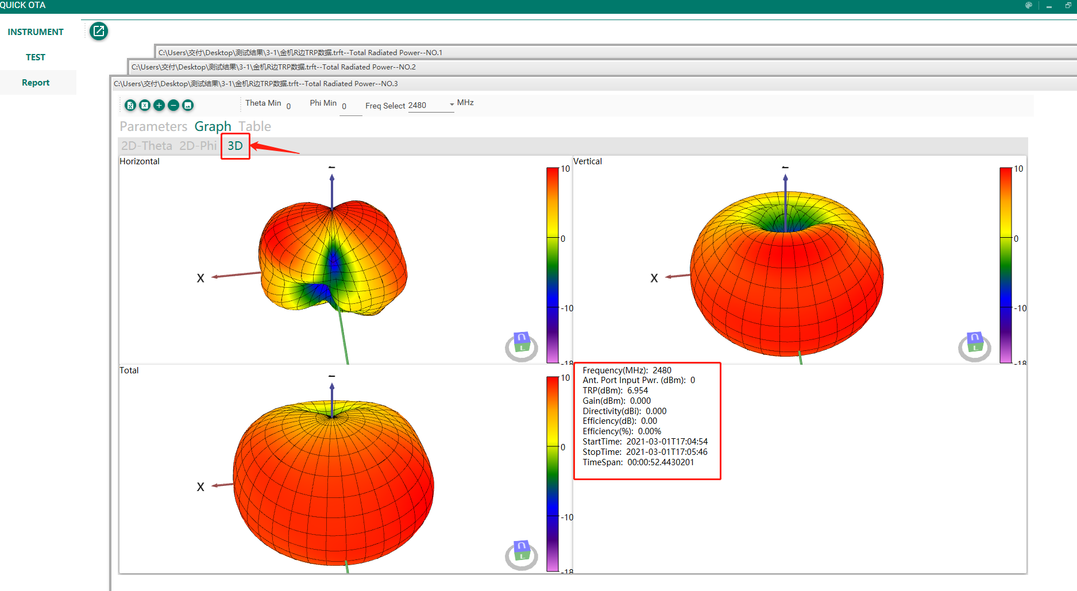Switch to the Table tab
1077x591 pixels.
click(x=254, y=126)
